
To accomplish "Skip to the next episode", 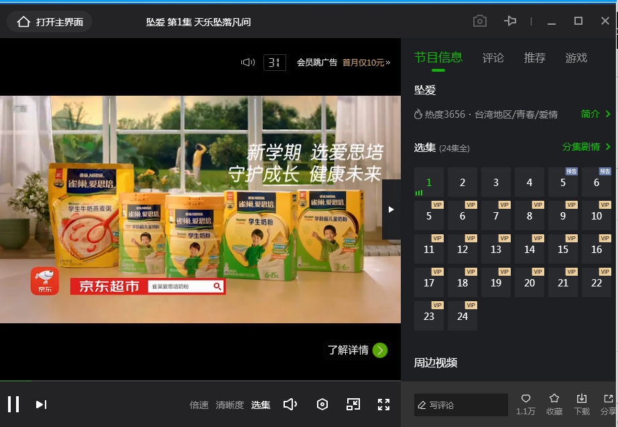I will point(41,404).
